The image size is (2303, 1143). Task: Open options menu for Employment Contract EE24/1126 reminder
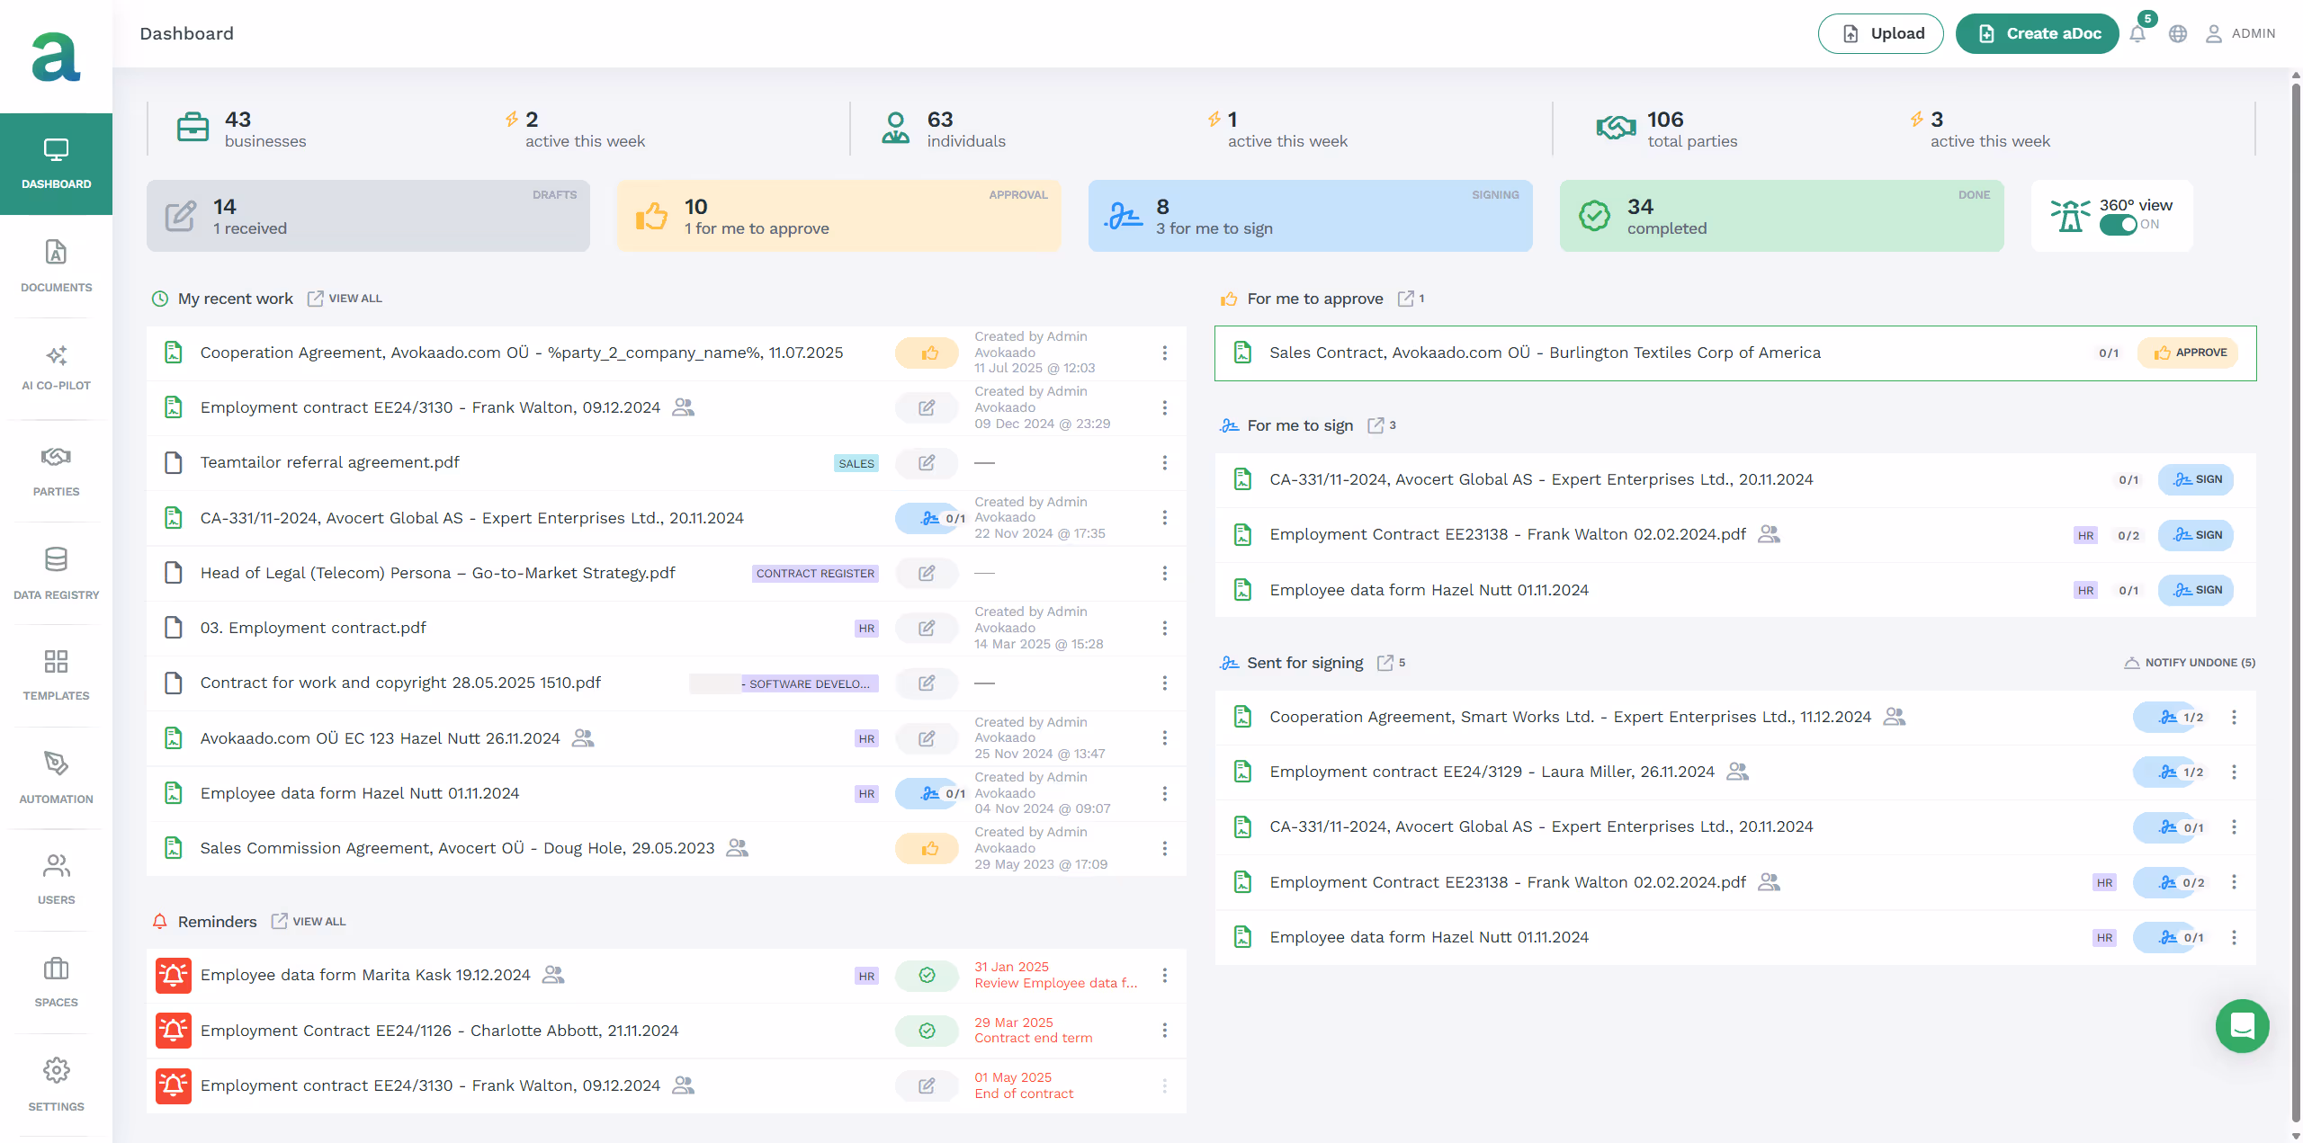(x=1165, y=1030)
